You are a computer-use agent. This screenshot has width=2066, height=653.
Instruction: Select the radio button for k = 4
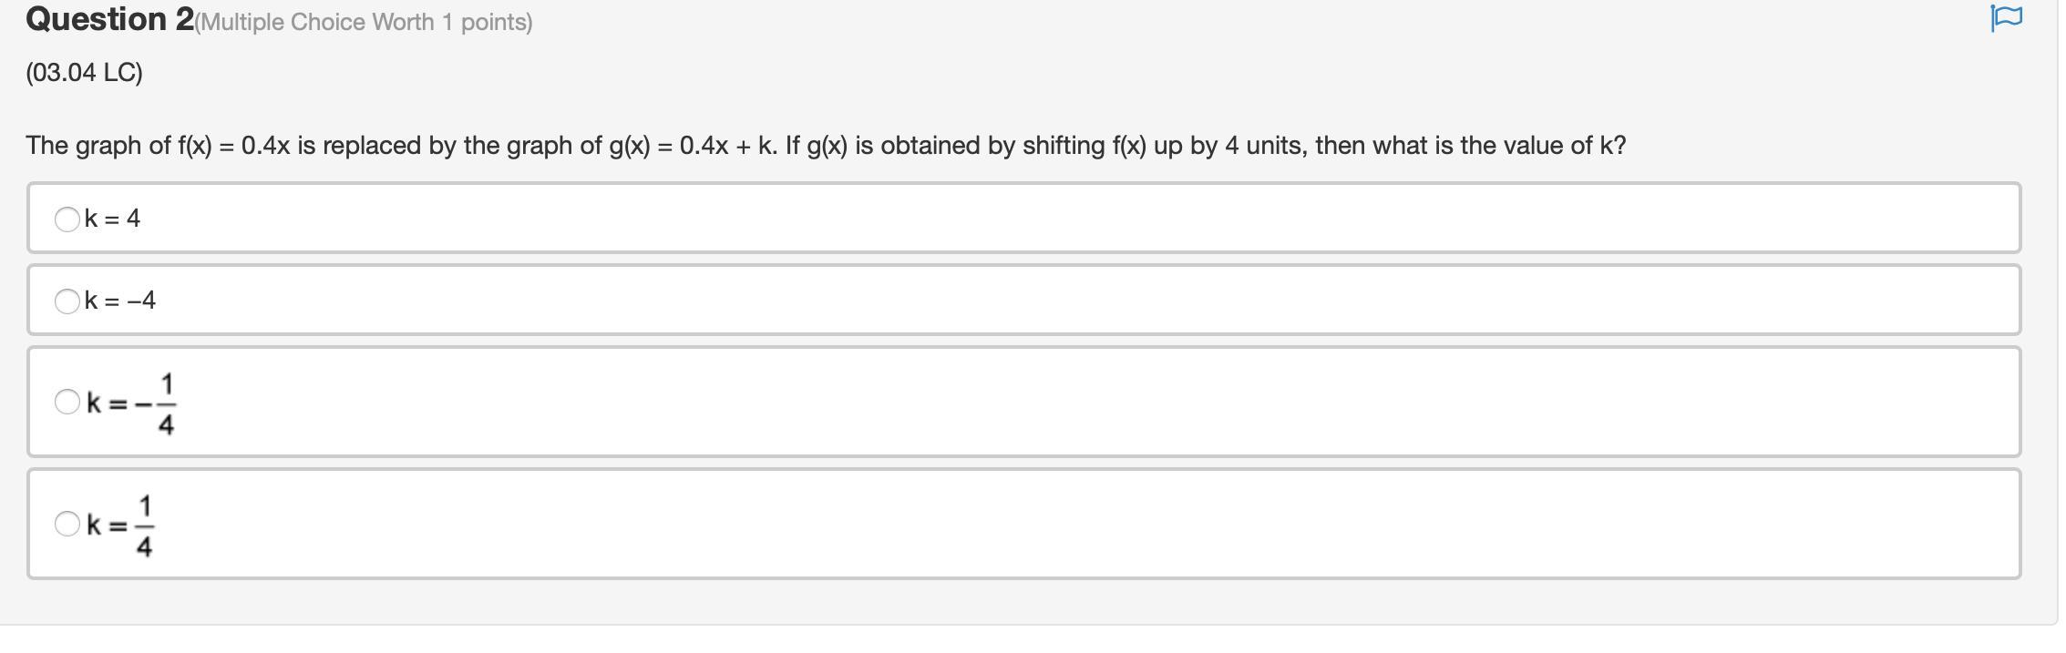tap(67, 219)
